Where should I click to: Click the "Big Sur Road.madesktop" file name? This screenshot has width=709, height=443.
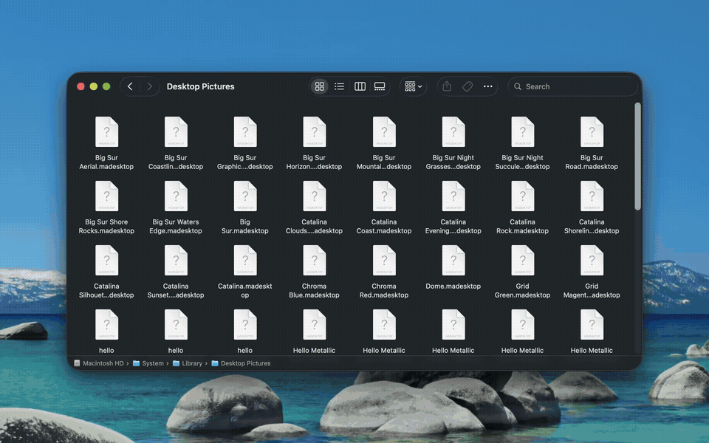(x=592, y=162)
